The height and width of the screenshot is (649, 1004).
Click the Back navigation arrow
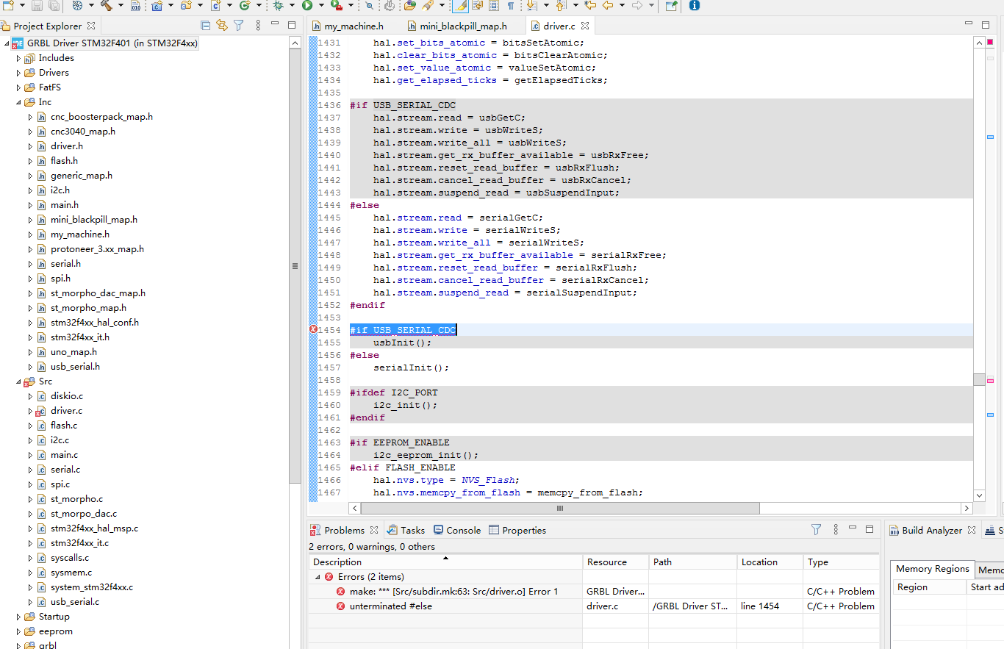click(x=608, y=6)
